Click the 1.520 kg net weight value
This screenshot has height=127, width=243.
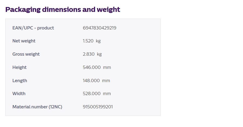[92, 41]
